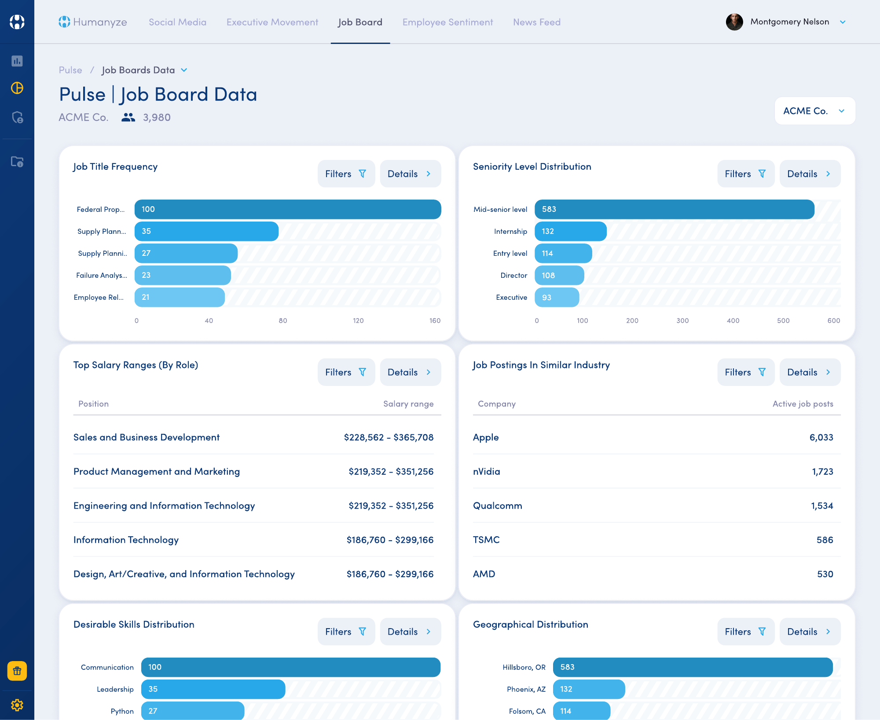Viewport: 880px width, 720px height.
Task: Click the Internship bar showing 132
Action: pos(570,231)
